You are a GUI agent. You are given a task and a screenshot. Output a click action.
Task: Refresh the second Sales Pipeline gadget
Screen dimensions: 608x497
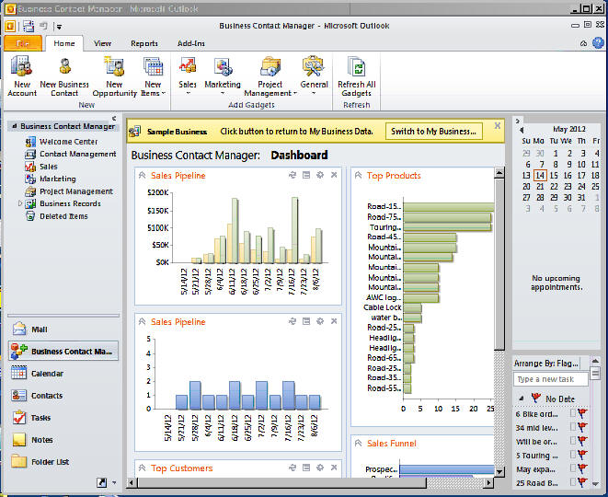tap(293, 321)
